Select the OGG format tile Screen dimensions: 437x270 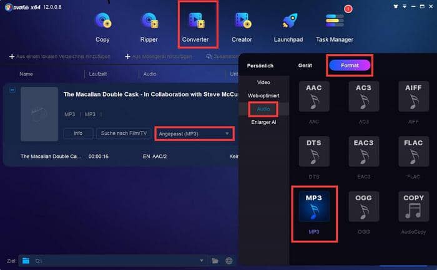click(364, 213)
